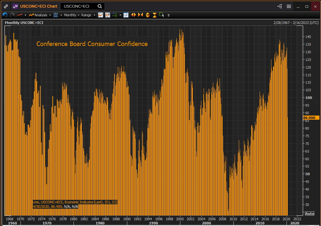321x226 pixels.
Task: Click the link chain icon beside chart title
Action: point(6,6)
